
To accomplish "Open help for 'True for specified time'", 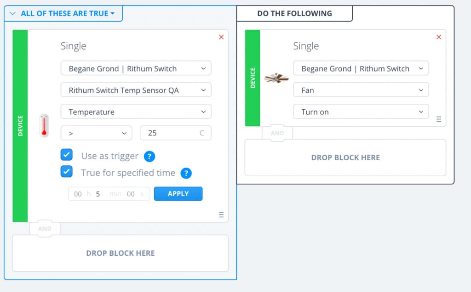I will (187, 174).
